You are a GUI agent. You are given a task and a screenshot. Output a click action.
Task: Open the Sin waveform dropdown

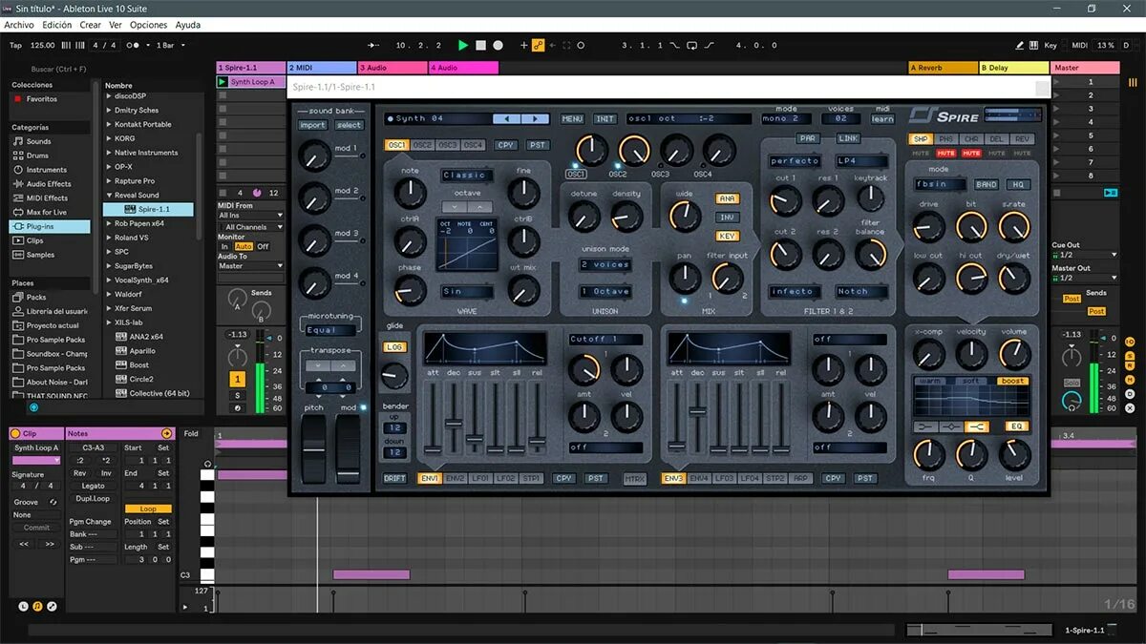[466, 292]
